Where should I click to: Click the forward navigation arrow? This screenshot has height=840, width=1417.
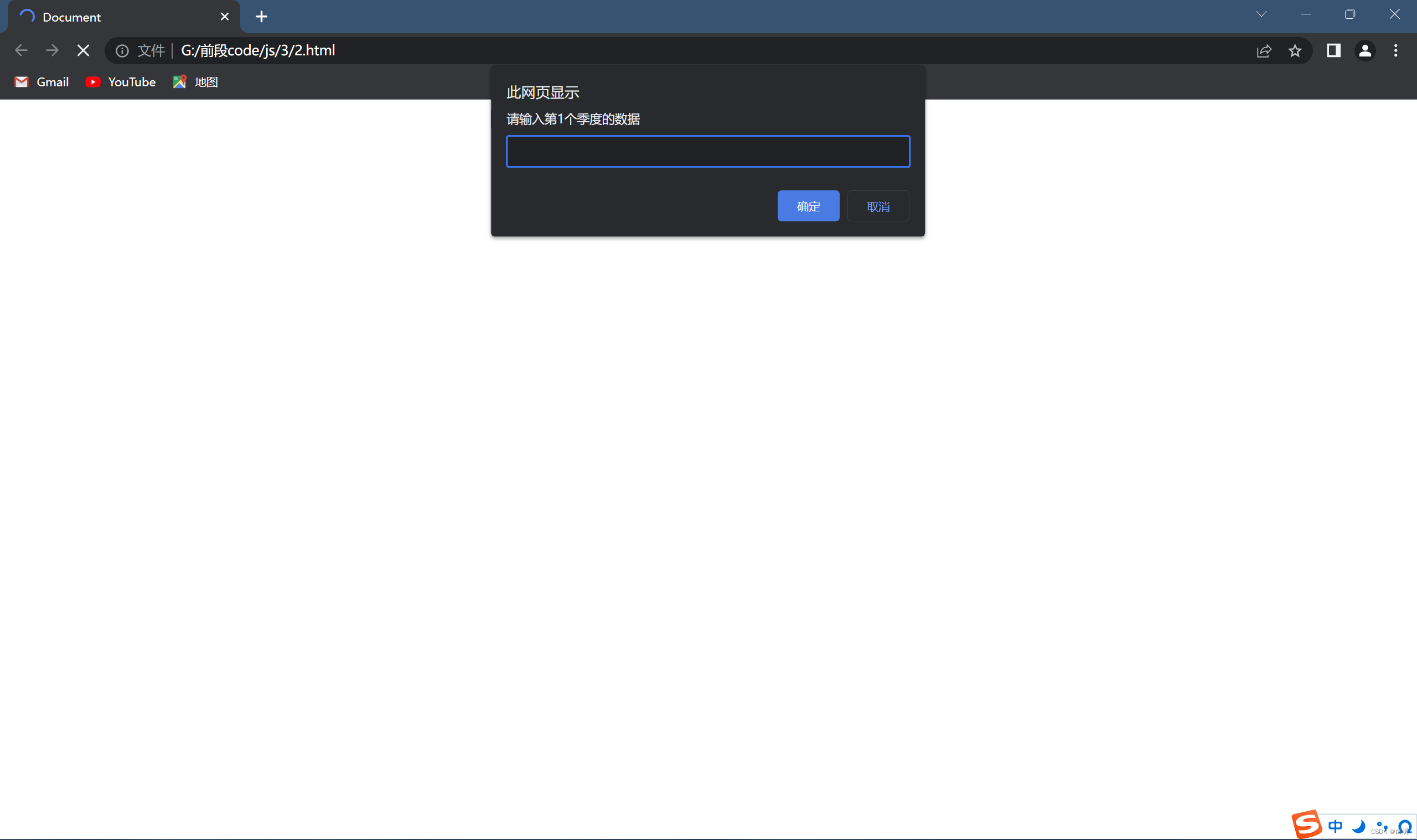coord(52,51)
